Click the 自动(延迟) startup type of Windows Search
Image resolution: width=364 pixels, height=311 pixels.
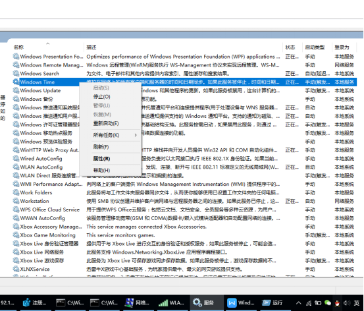coord(317,74)
